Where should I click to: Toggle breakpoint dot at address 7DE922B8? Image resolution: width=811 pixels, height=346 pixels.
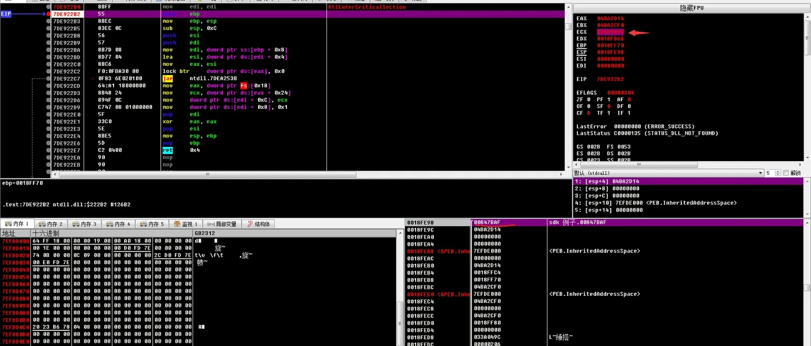(x=49, y=35)
